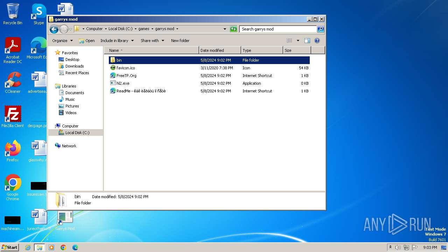
Task: Click Computer in address breadcrumb
Action: pyautogui.click(x=94, y=29)
